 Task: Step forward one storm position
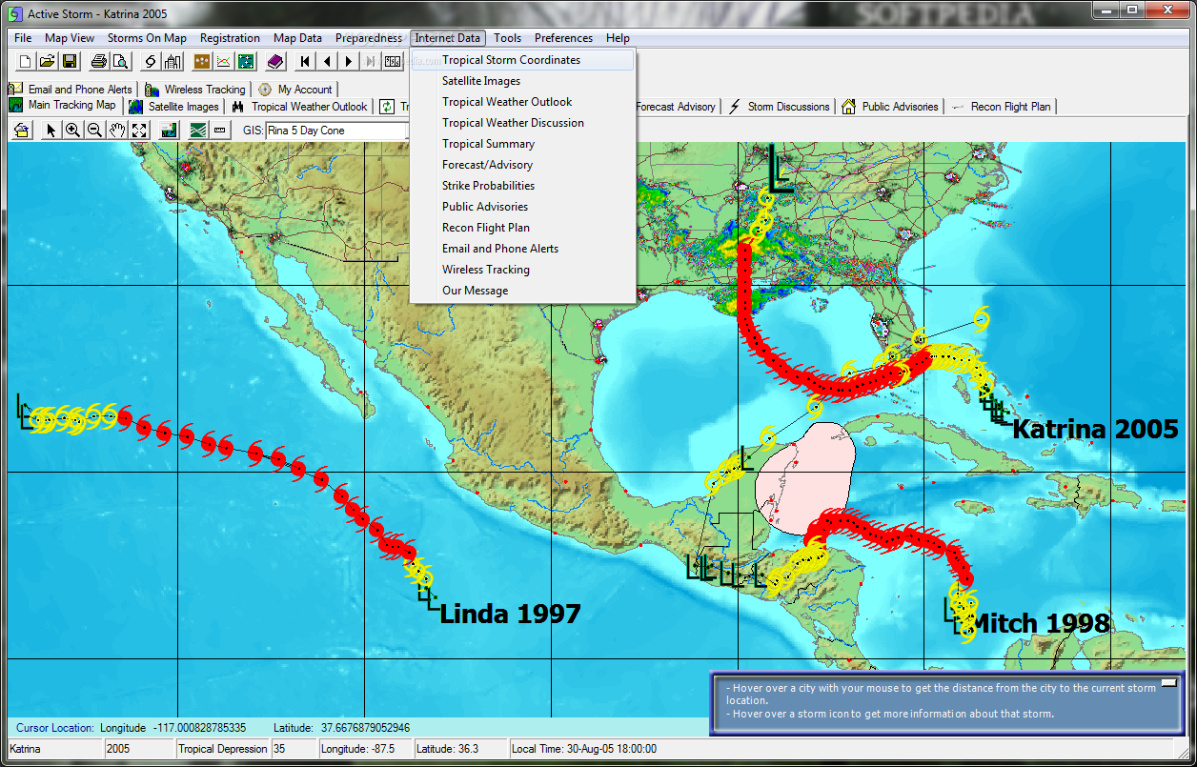[349, 62]
